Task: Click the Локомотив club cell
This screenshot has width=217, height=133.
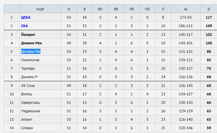Action: click(40, 60)
